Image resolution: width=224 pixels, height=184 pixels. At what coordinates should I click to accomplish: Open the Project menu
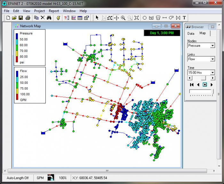pos(40,11)
